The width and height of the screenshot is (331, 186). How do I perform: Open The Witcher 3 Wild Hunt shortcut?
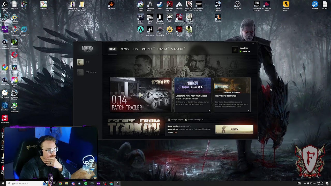pos(160,32)
